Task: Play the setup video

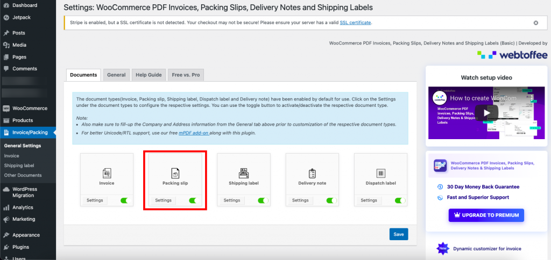Action: (486, 113)
